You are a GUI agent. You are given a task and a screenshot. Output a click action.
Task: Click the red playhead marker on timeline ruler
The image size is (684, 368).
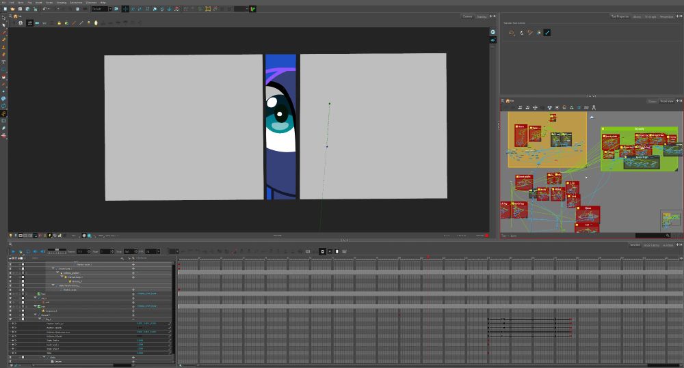[428, 257]
